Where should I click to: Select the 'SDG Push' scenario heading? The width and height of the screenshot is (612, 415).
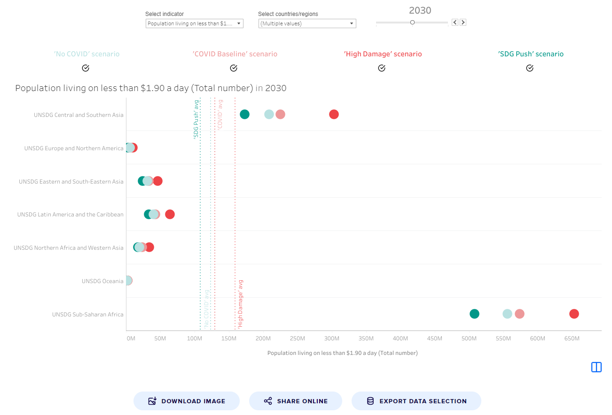pos(530,54)
